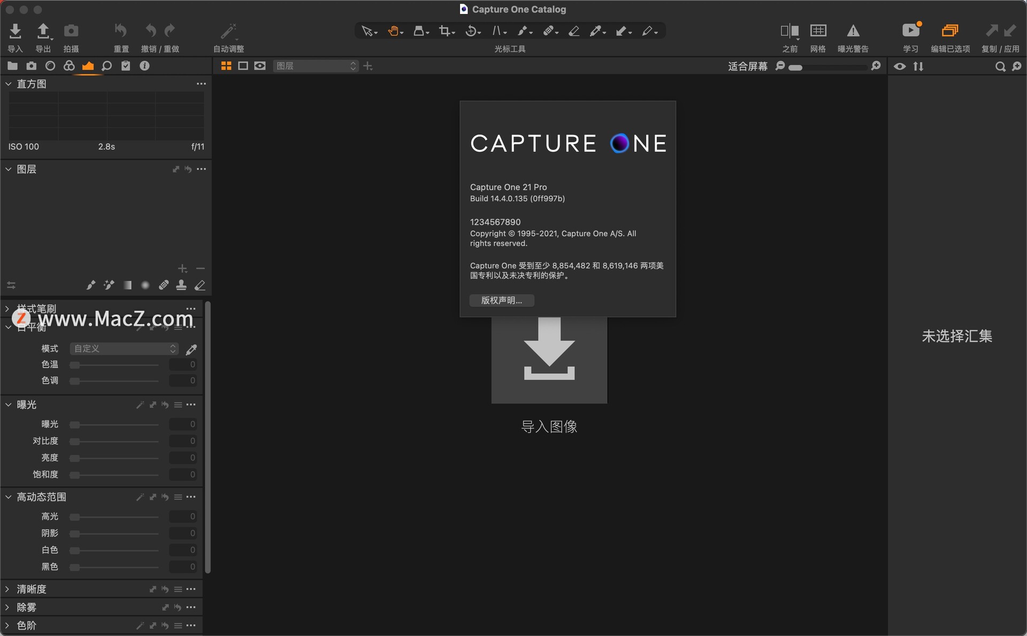1027x636 pixels.
Task: Collapse the 曝光 exposure panel
Action: coord(8,405)
